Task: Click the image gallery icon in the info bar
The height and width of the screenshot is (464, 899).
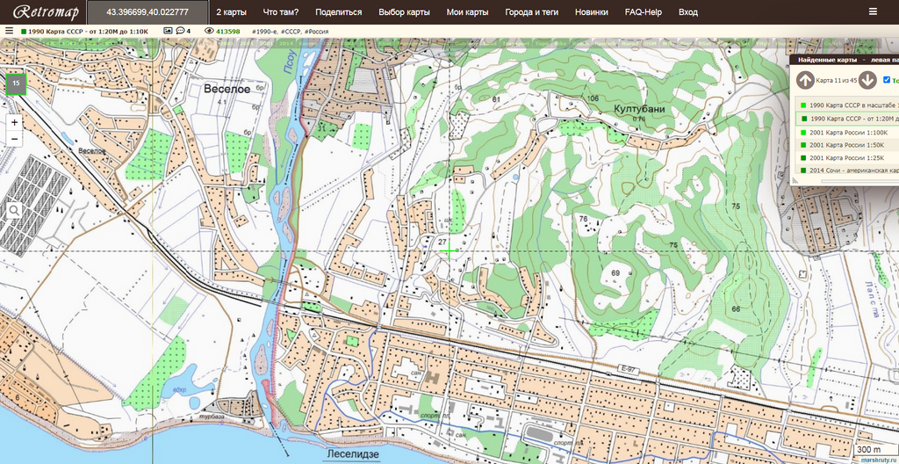Action: [x=168, y=31]
